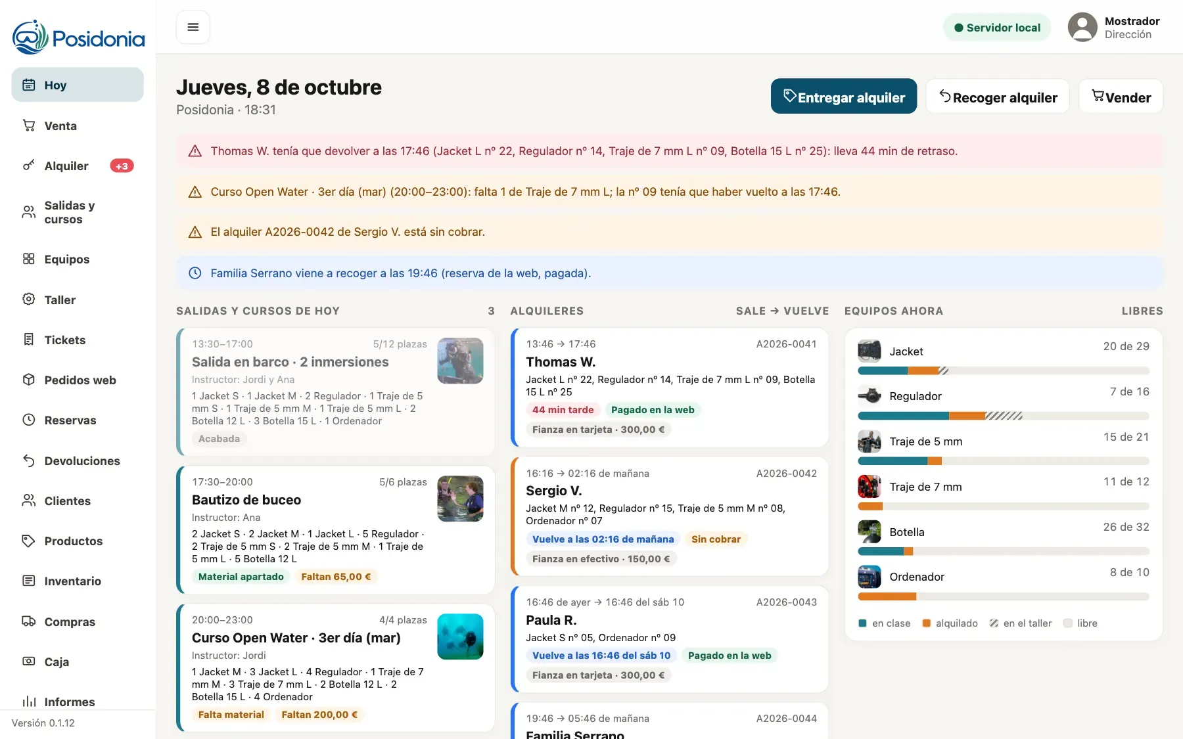The height and width of the screenshot is (739, 1183).
Task: Click the Reservas clock icon
Action: point(29,420)
